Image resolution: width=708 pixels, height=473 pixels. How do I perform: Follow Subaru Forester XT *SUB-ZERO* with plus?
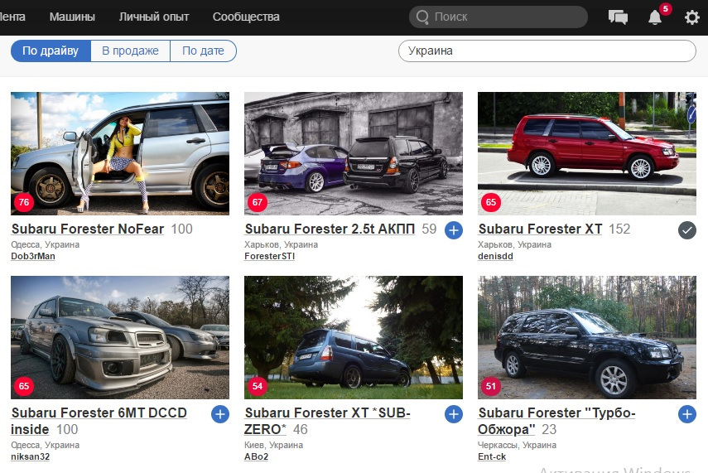click(453, 414)
